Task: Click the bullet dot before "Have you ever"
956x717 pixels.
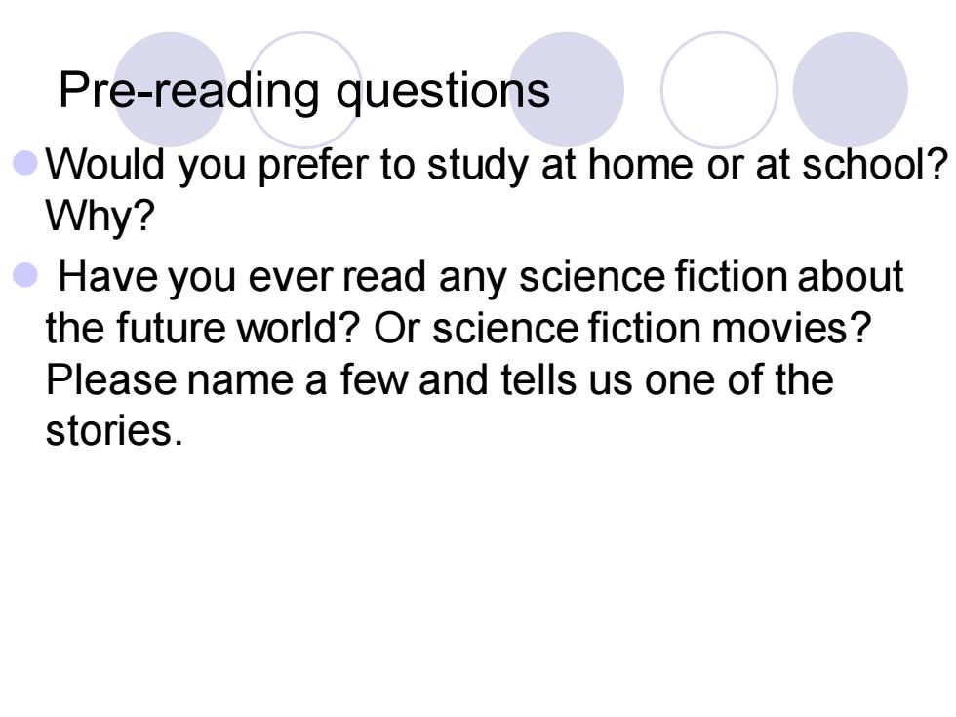Action: pos(25,275)
